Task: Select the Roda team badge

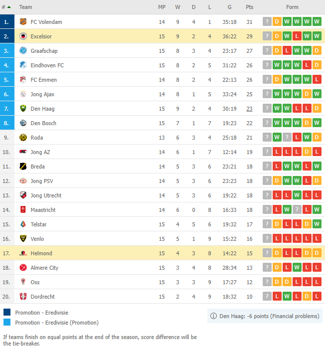Action: coord(23,138)
